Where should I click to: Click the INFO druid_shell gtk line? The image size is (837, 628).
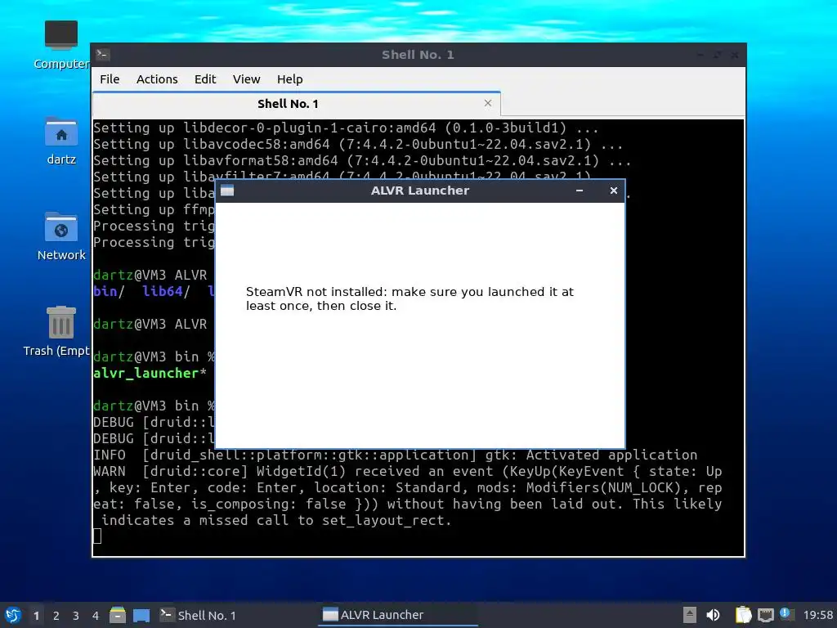395,455
